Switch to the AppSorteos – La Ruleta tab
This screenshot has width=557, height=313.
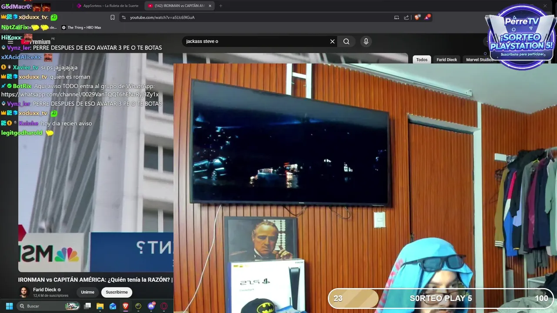[x=107, y=6]
